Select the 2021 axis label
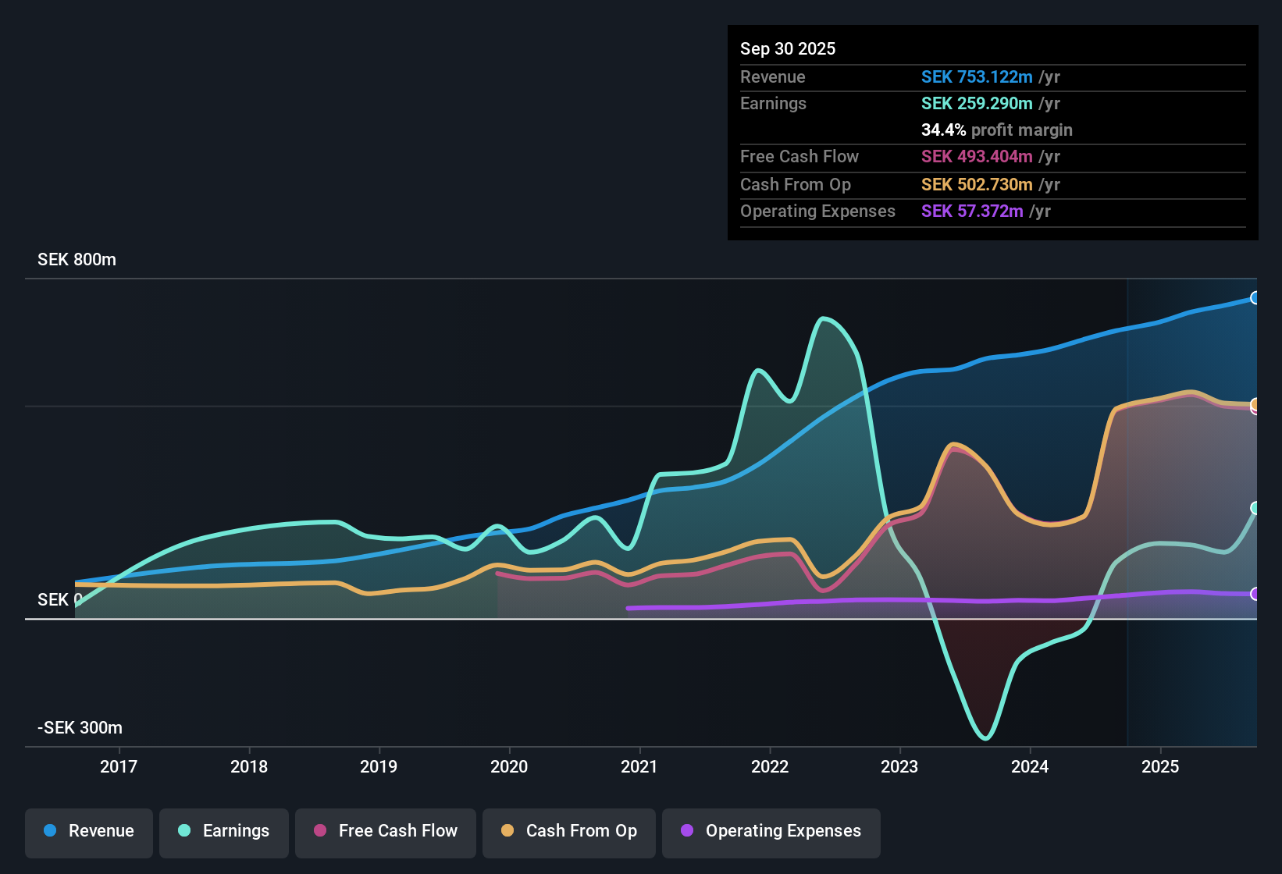Image resolution: width=1282 pixels, height=874 pixels. [x=639, y=767]
